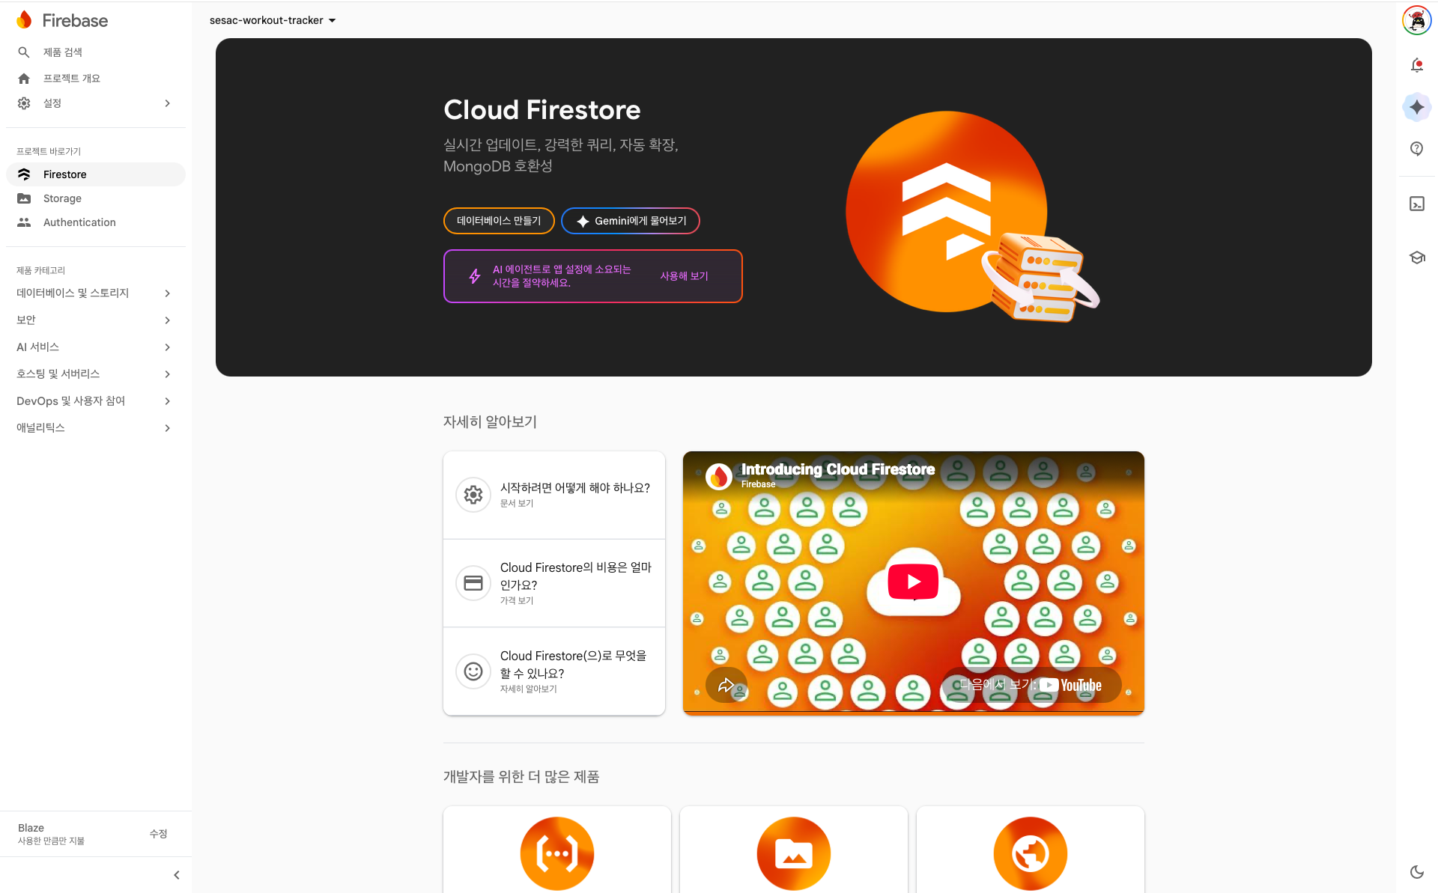Viewport: 1438px width, 893px height.
Task: Click the settings gear icon in sidebar
Action: pyautogui.click(x=24, y=103)
